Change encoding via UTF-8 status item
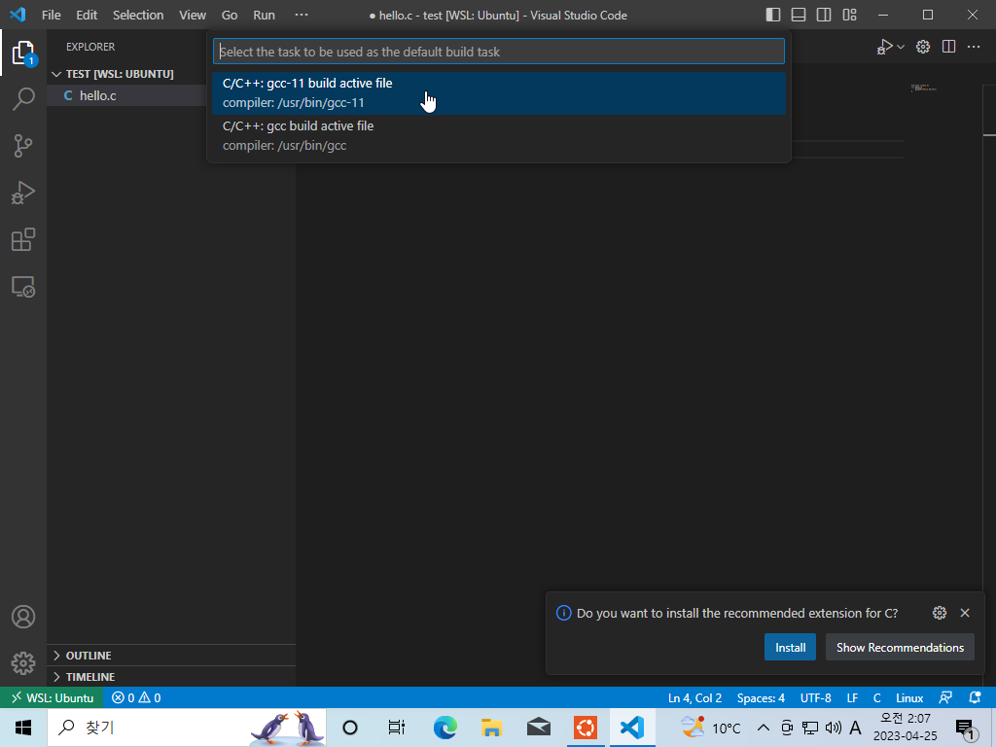 (816, 697)
